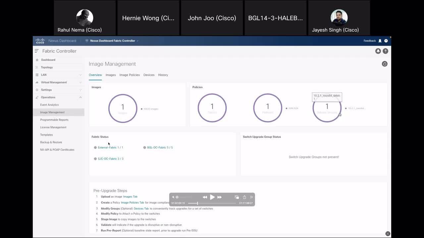Click the Release Versions donut chart
Screen dimensions: 424x238
point(327,108)
